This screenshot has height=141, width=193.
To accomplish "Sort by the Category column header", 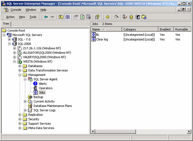I will coord(140,29).
